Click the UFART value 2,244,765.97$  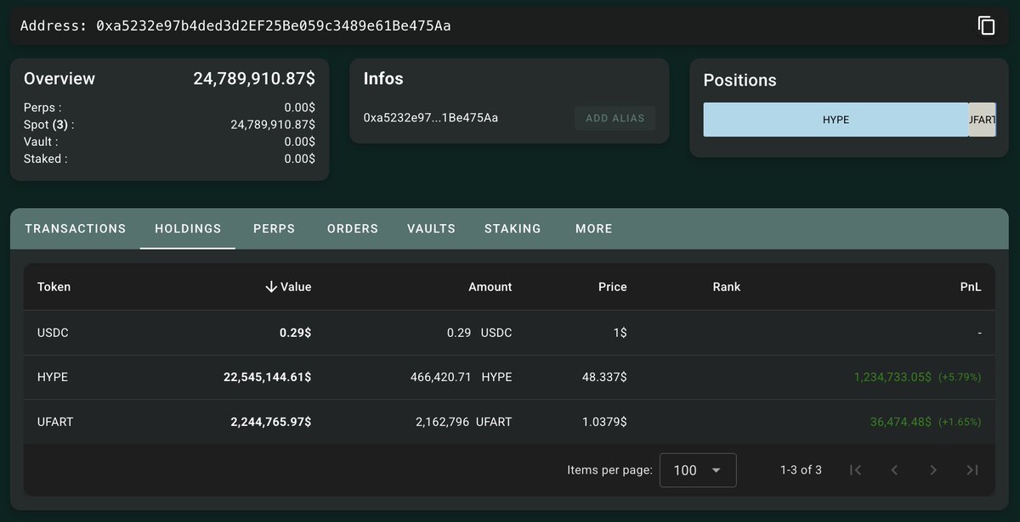click(271, 421)
